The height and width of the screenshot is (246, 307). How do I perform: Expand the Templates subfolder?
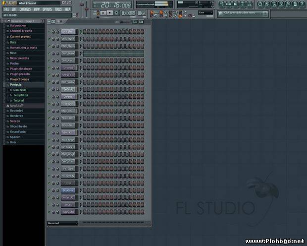(x=20, y=95)
